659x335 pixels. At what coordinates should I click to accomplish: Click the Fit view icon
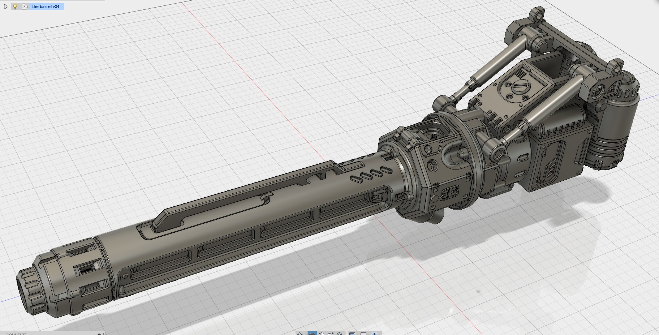coord(340,334)
